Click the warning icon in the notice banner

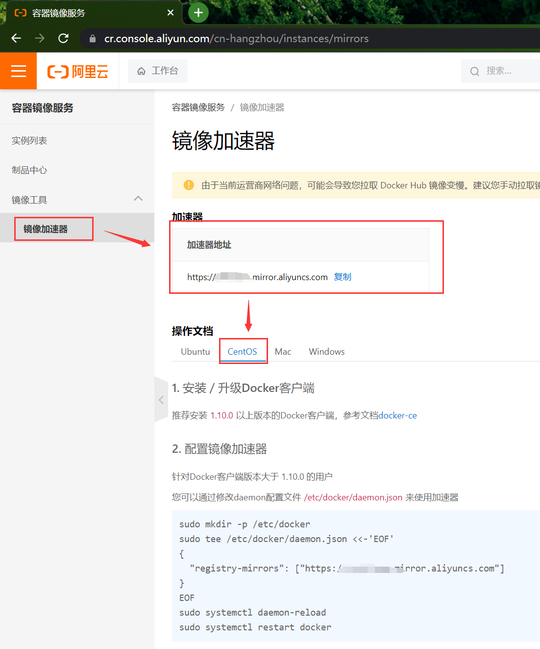[189, 185]
